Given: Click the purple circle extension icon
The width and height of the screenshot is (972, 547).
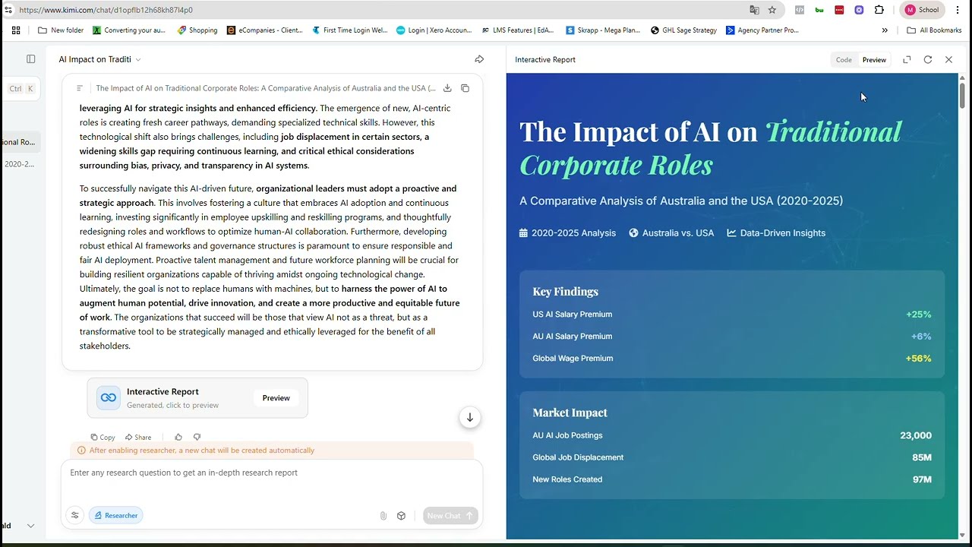Looking at the screenshot, I should 859,10.
